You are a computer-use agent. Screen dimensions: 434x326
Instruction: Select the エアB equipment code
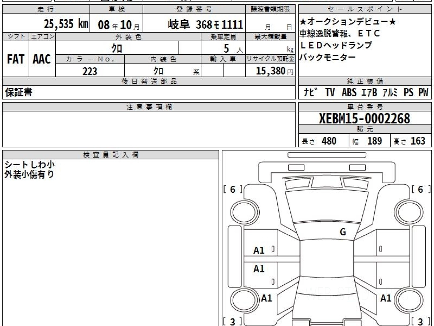point(369,93)
